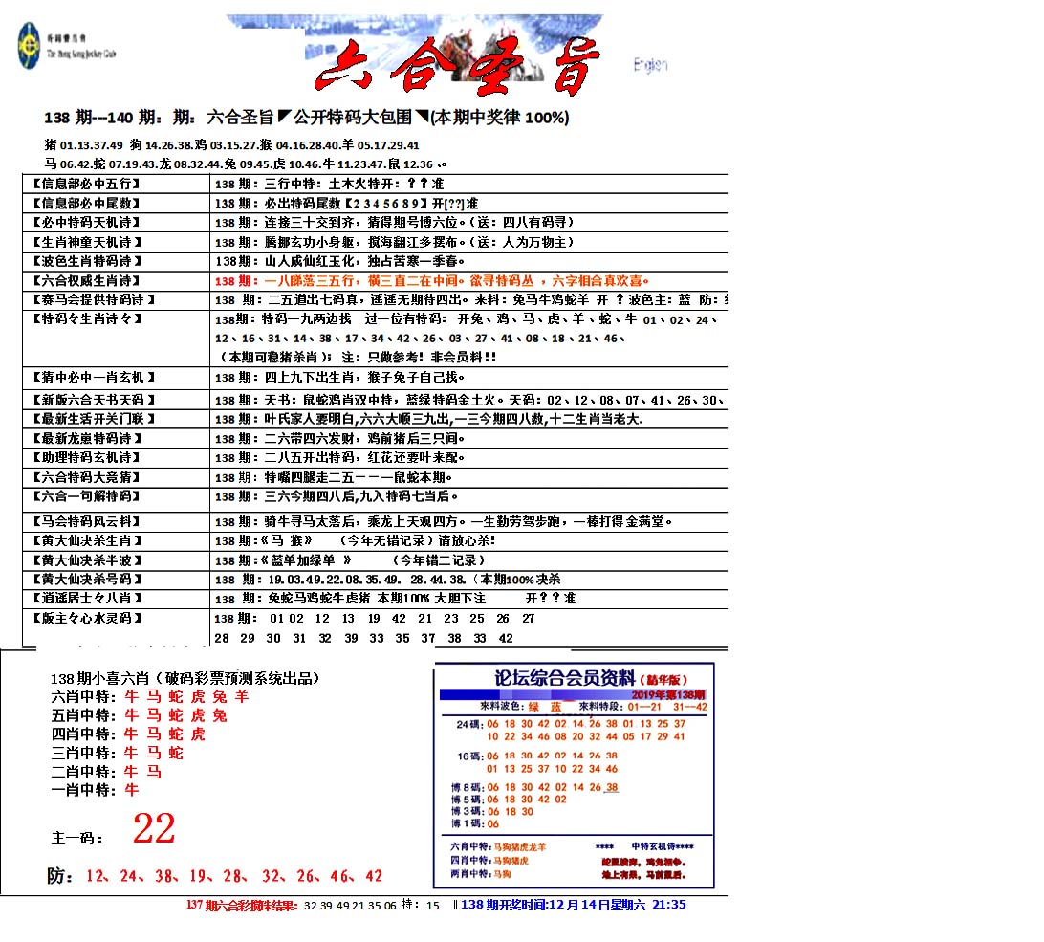Select the 信息部必中五行 row label

tap(86, 184)
